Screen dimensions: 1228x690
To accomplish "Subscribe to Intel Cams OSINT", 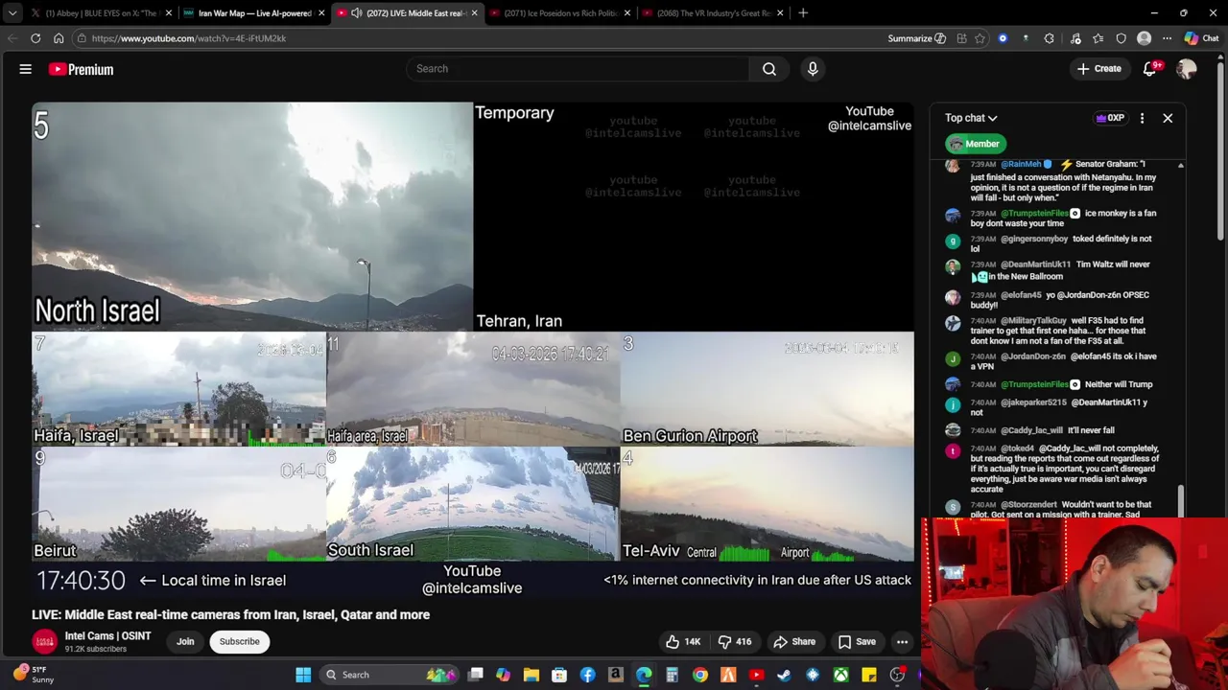I will (239, 642).
